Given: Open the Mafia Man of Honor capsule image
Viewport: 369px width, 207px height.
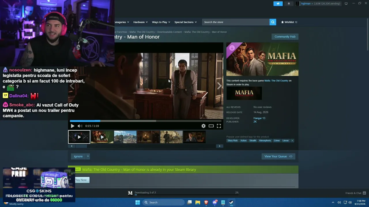Looking at the screenshot, I should point(262,59).
